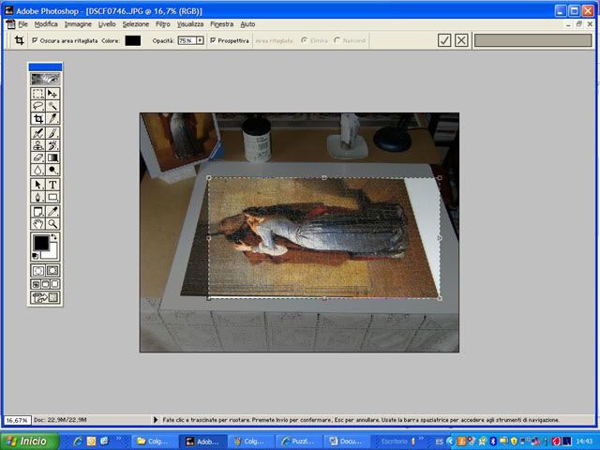The image size is (600, 450).
Task: Select the Blur tool
Action: click(37, 170)
